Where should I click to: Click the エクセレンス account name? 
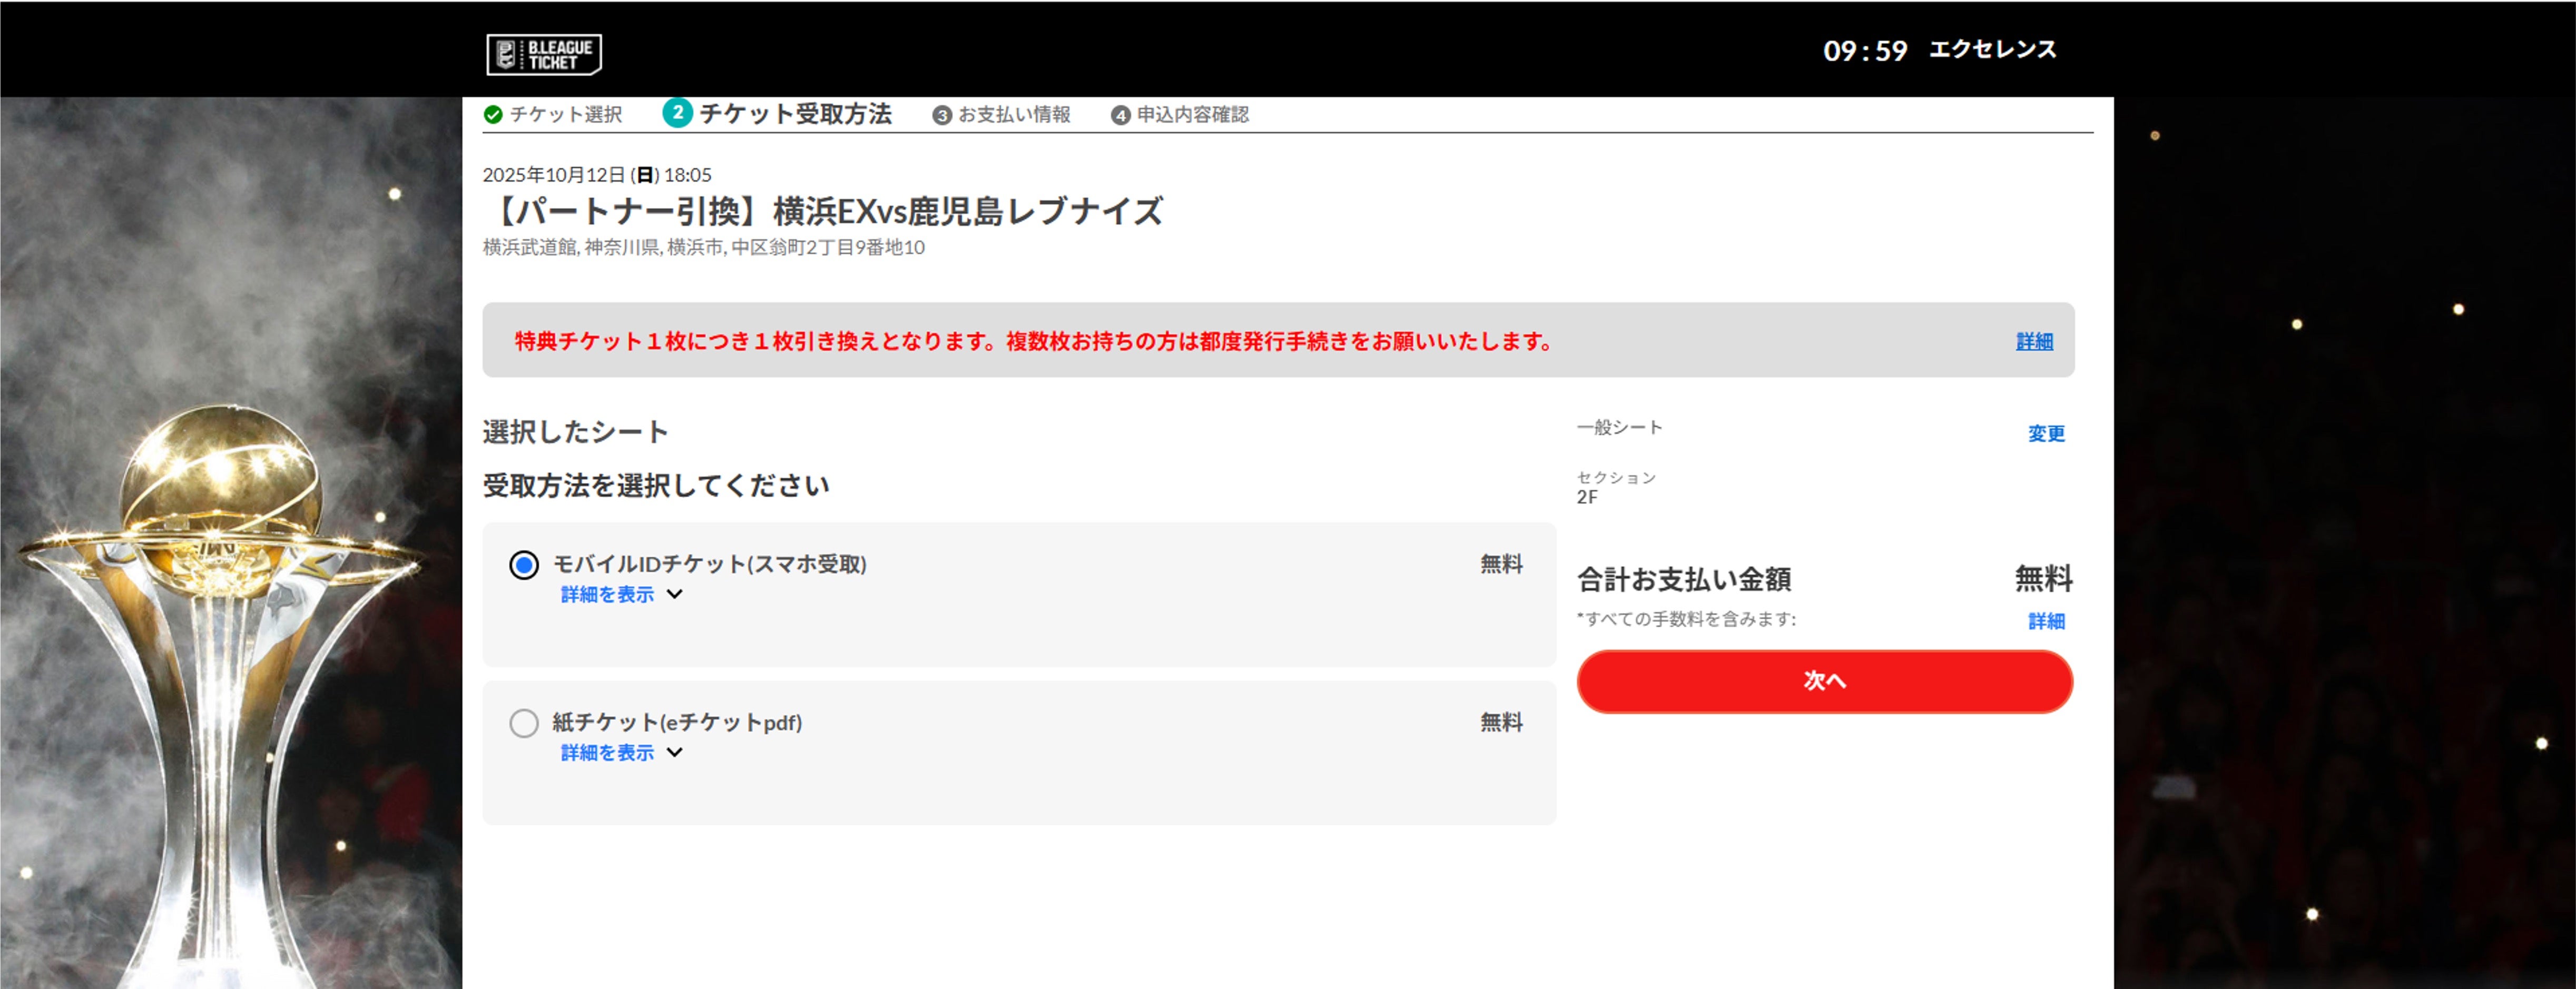tap(1991, 50)
